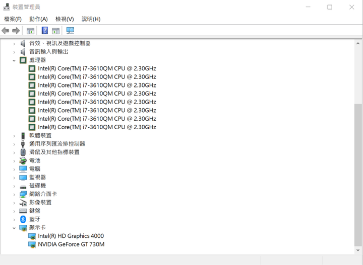Screen dimensions: 363x265
Task: Click the Back arrow toolbar icon
Action: pos(6,31)
